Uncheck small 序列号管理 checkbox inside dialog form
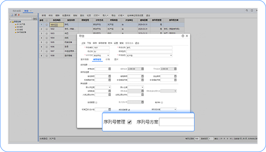 (129, 110)
